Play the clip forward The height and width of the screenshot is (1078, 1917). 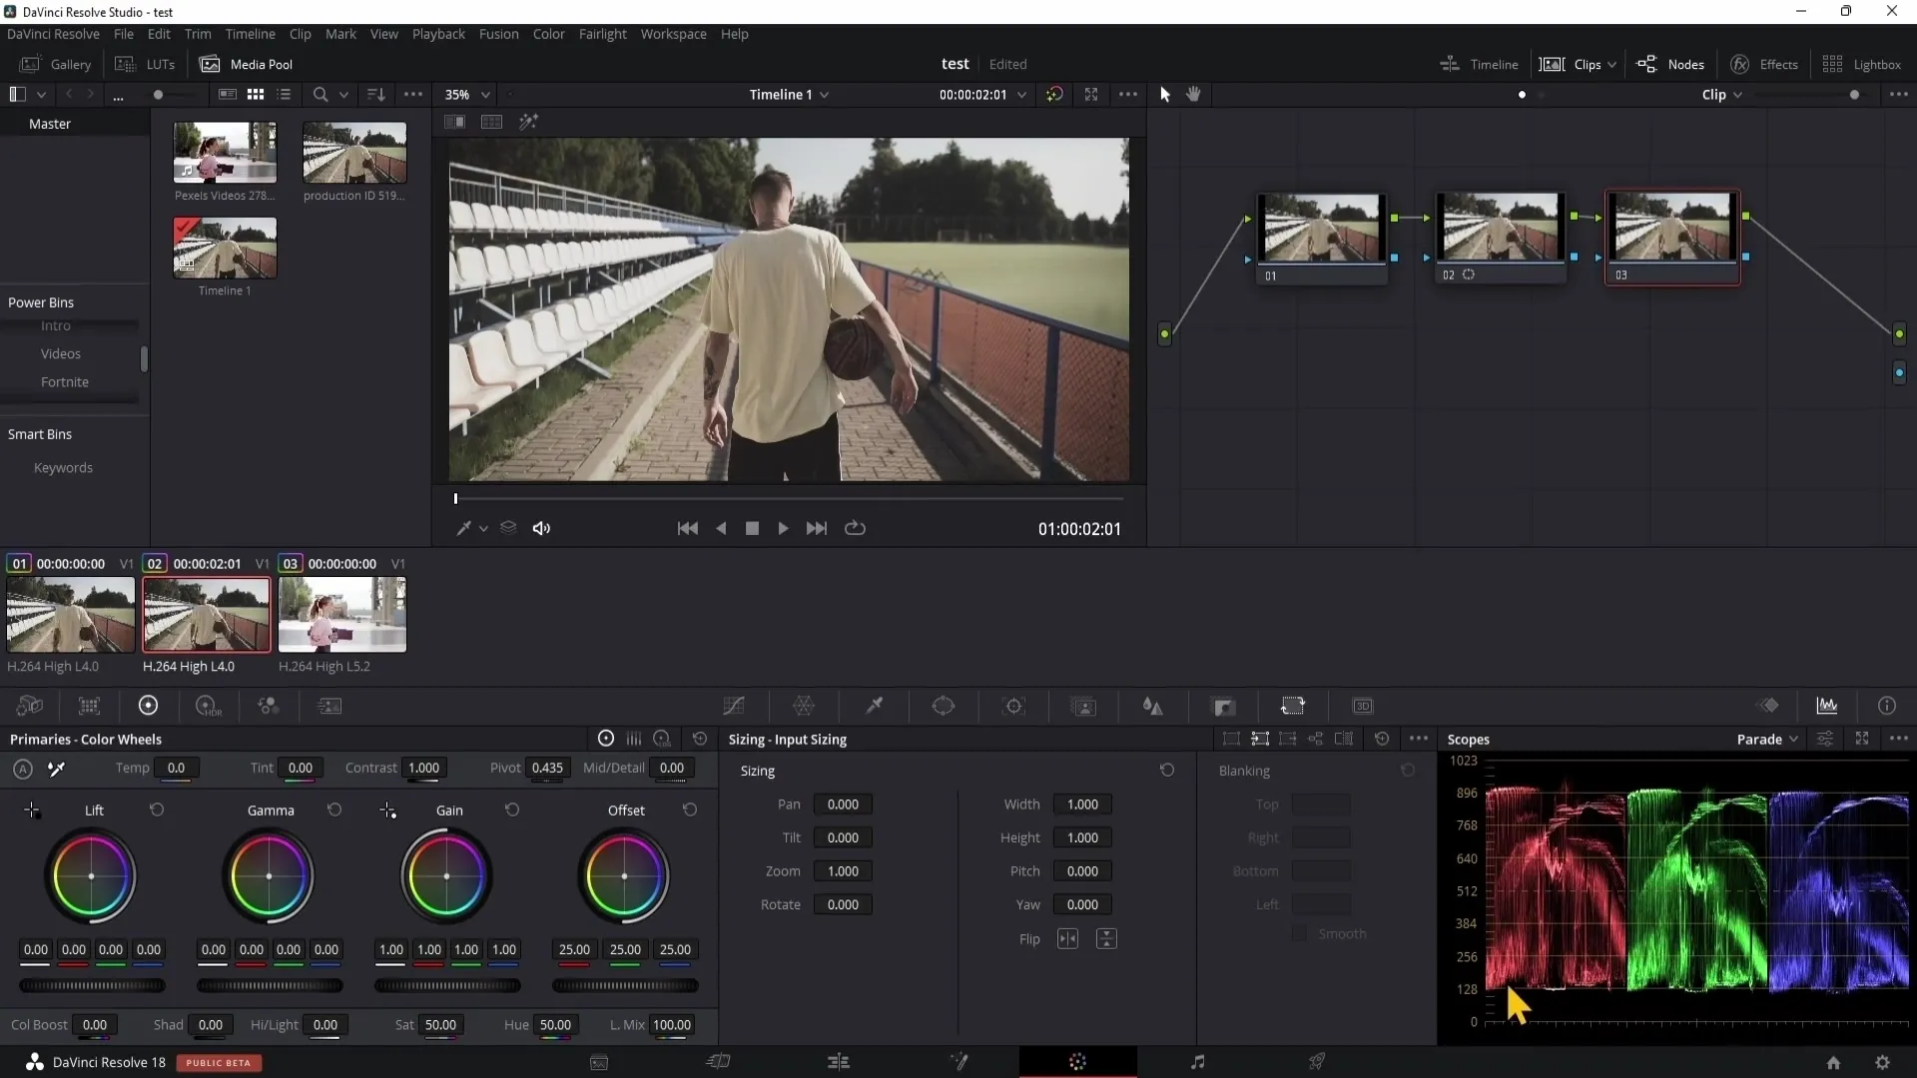coord(783,529)
